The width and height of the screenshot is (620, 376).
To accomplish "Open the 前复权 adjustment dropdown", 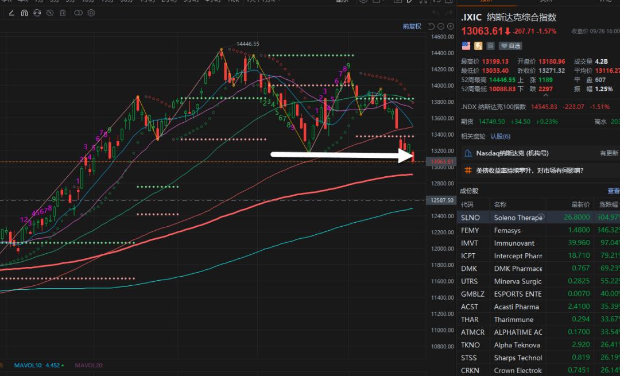I will [412, 26].
